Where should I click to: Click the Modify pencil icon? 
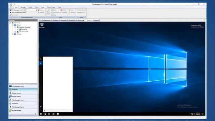click(48, 11)
